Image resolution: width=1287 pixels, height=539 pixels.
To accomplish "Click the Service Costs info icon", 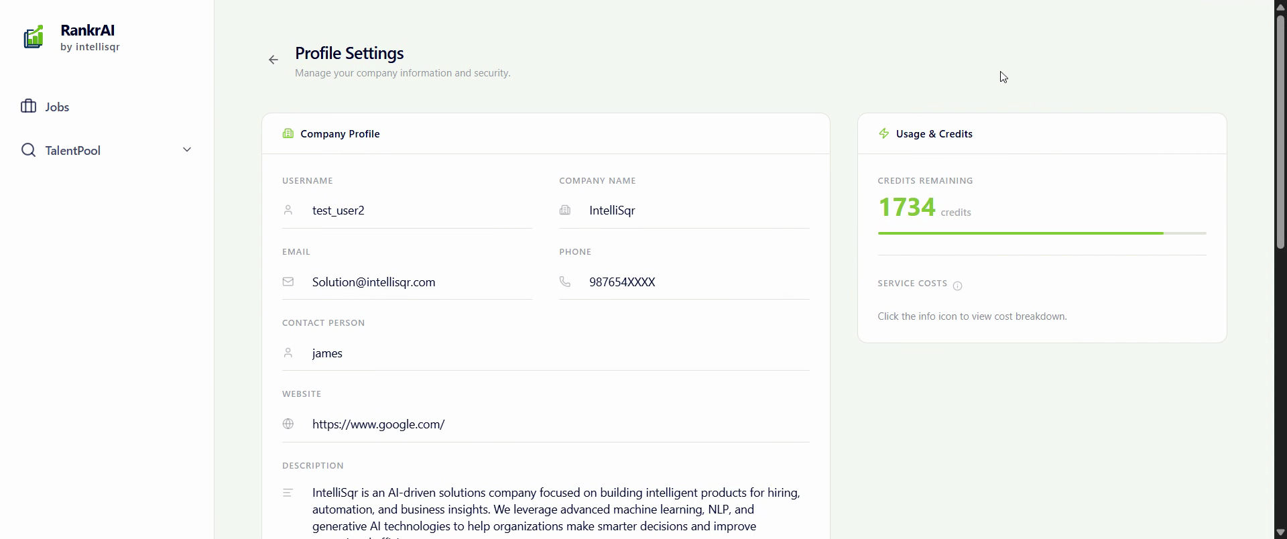I will click(x=957, y=286).
